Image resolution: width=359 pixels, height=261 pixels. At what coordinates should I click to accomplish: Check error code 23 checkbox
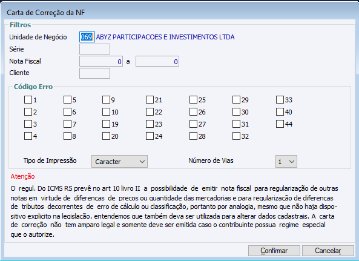click(150, 124)
